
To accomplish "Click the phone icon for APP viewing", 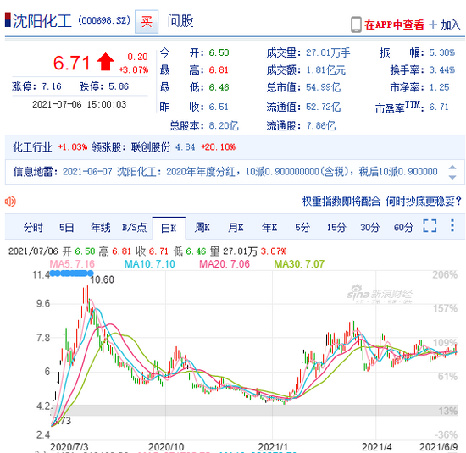I will tap(356, 25).
